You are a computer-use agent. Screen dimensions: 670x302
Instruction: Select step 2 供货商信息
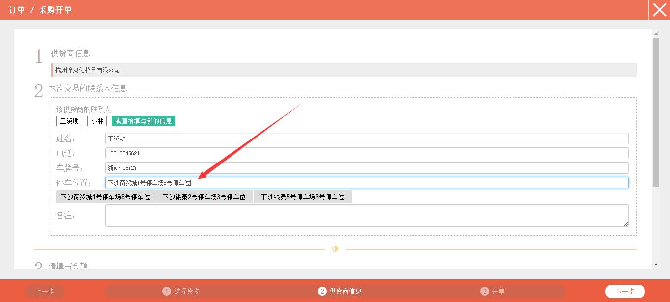coord(340,292)
